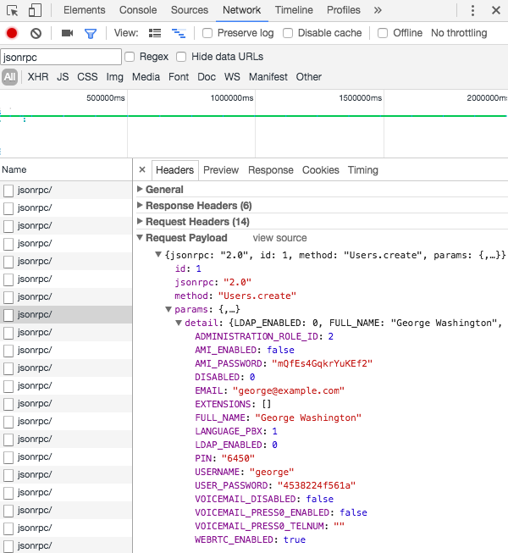Focus the jsonrpc filter text field

[61, 57]
